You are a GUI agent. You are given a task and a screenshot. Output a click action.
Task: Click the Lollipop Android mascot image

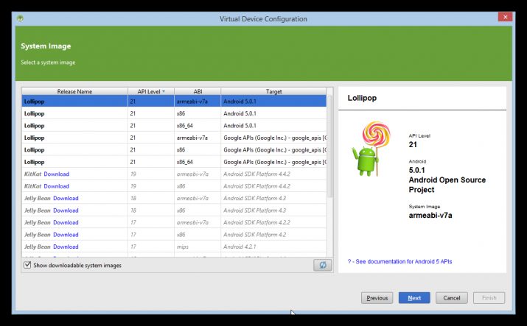(x=371, y=149)
